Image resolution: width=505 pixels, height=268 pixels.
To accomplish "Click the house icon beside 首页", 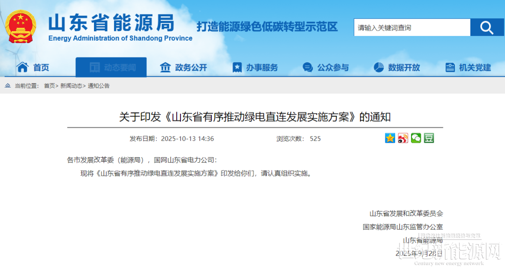I will (22, 67).
